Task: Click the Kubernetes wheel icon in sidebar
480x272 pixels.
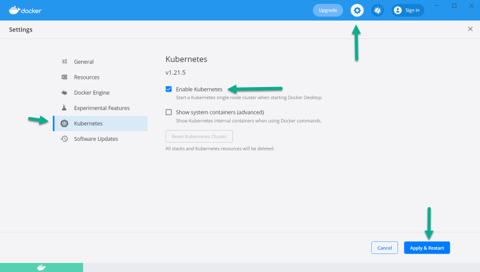Action: pyautogui.click(x=65, y=124)
